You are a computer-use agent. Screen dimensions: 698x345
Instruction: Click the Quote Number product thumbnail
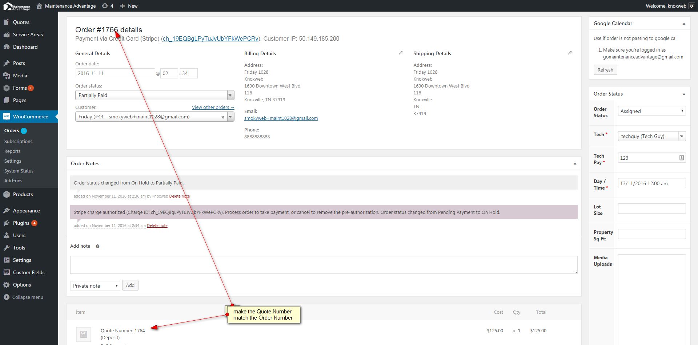(x=84, y=334)
